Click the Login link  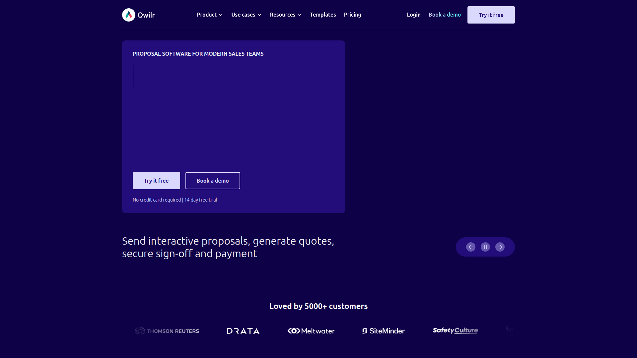[x=414, y=15]
